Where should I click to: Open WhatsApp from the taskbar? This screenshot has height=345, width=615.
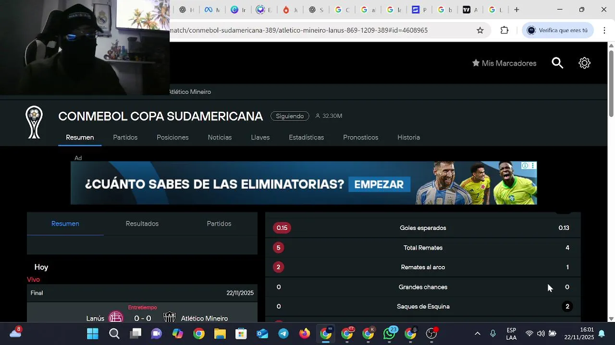click(x=389, y=333)
